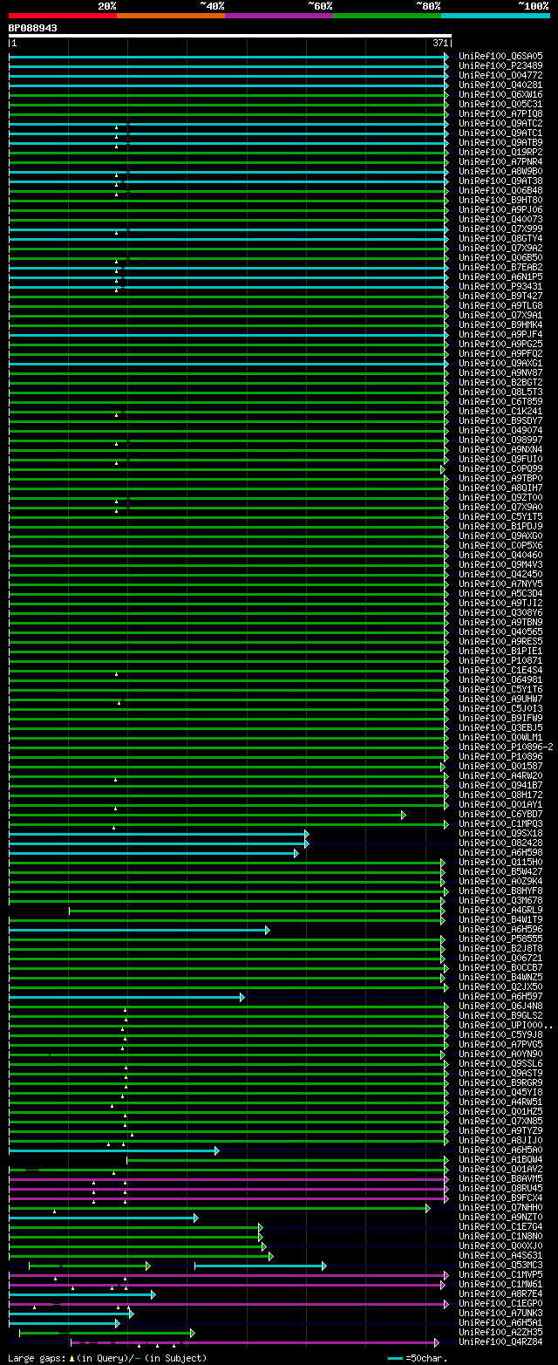Screen dimensions: 558x1365
Task: Click the orange segment of the identity color scale
Action: tap(171, 15)
